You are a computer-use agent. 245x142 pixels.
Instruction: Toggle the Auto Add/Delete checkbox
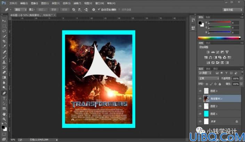[99, 9]
